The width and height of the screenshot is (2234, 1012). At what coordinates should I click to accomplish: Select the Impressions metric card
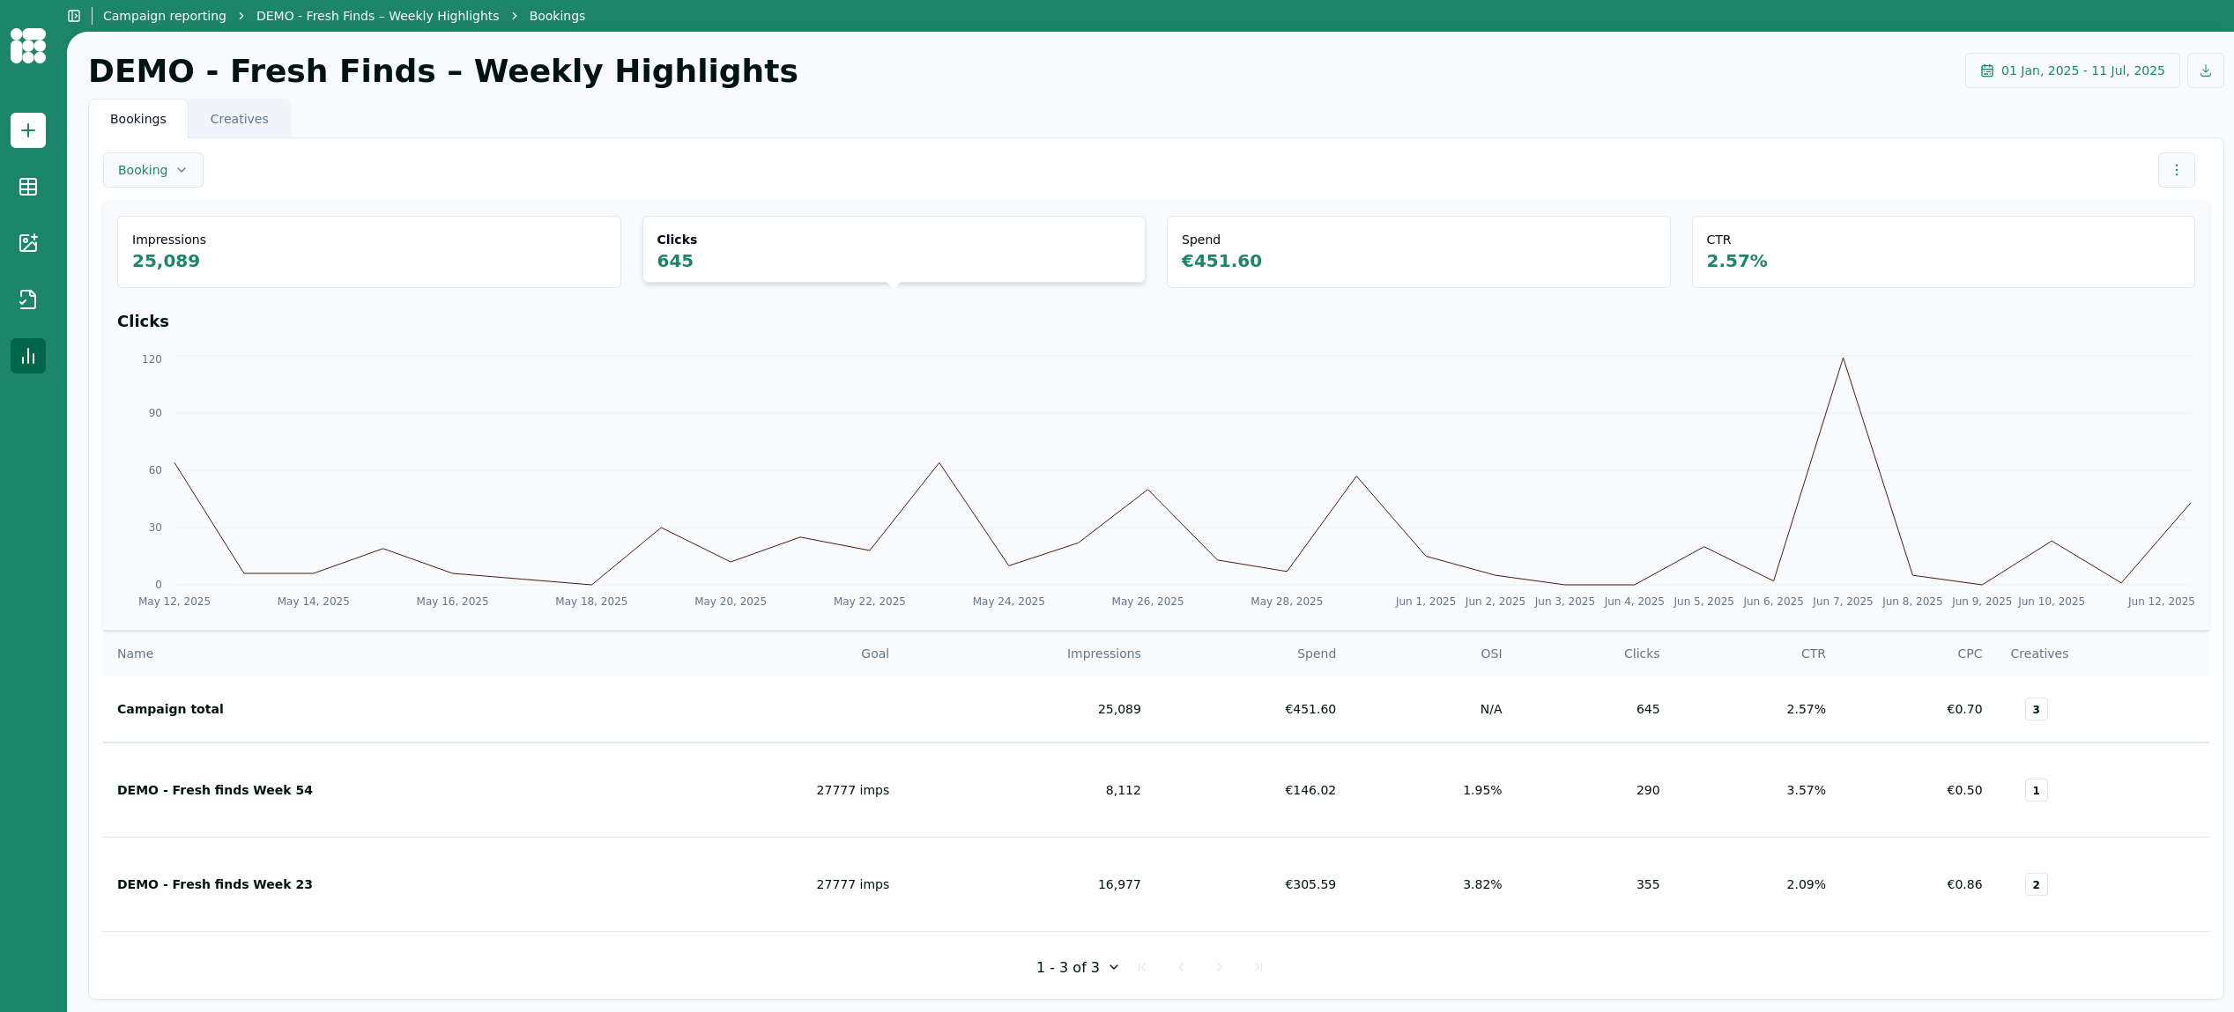click(x=368, y=251)
